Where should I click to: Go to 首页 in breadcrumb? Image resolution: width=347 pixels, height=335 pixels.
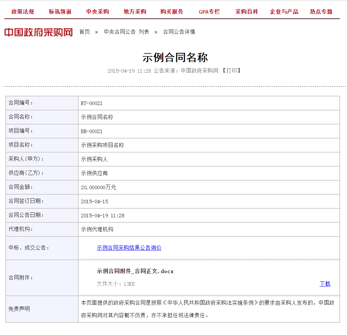85,32
